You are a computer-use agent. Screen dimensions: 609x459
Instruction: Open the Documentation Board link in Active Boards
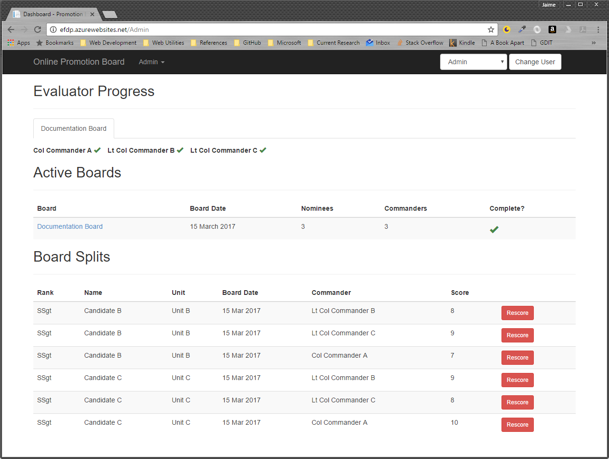click(x=70, y=226)
